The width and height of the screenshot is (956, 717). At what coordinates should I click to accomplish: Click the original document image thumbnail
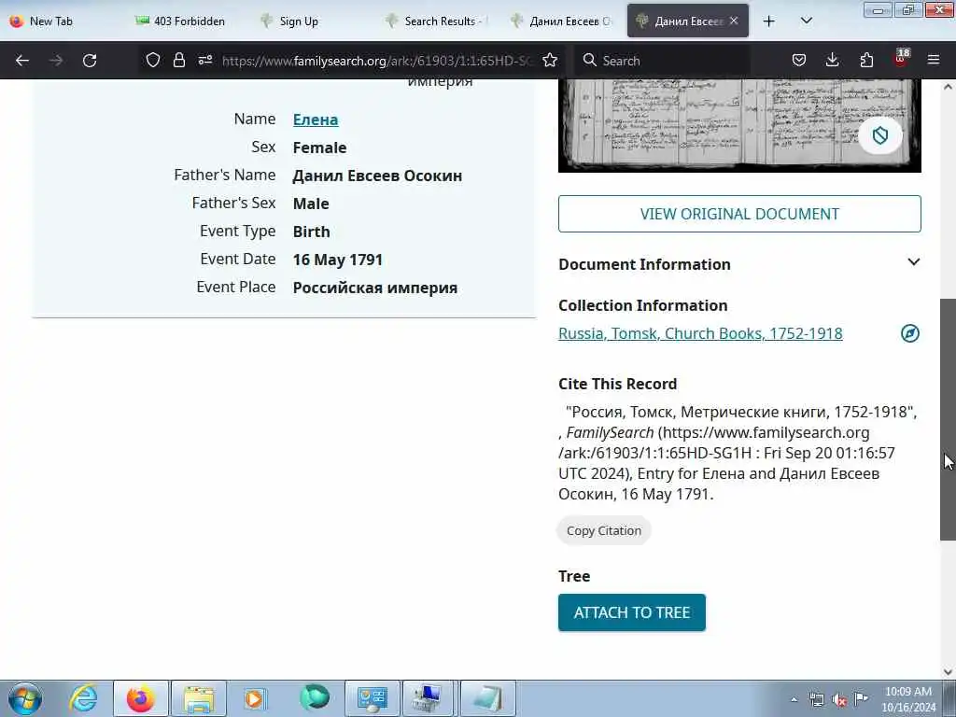739,126
